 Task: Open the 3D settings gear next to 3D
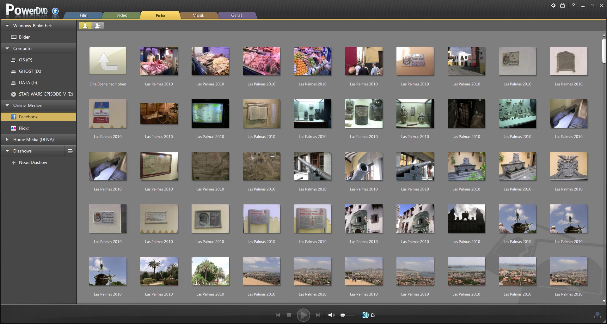tap(373, 315)
